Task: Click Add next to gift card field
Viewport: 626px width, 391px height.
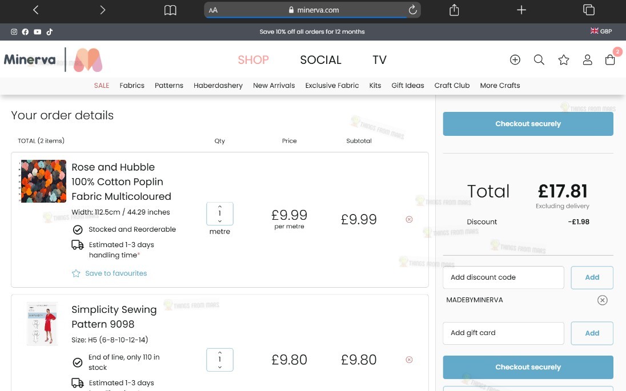Action: pyautogui.click(x=592, y=333)
